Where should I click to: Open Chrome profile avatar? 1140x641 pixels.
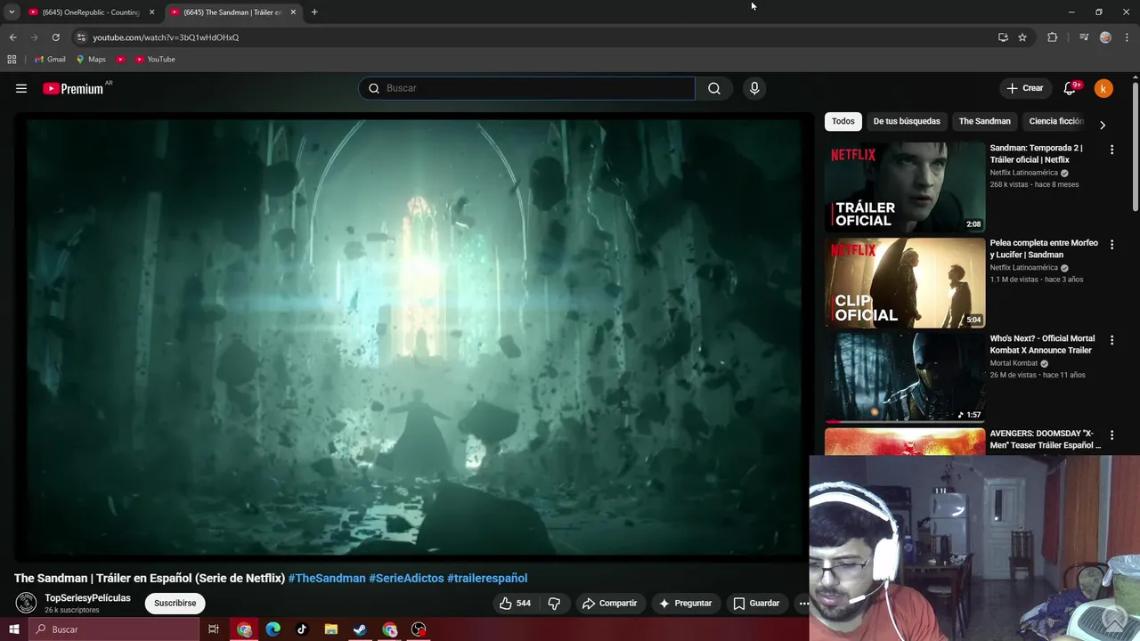[x=1105, y=37]
